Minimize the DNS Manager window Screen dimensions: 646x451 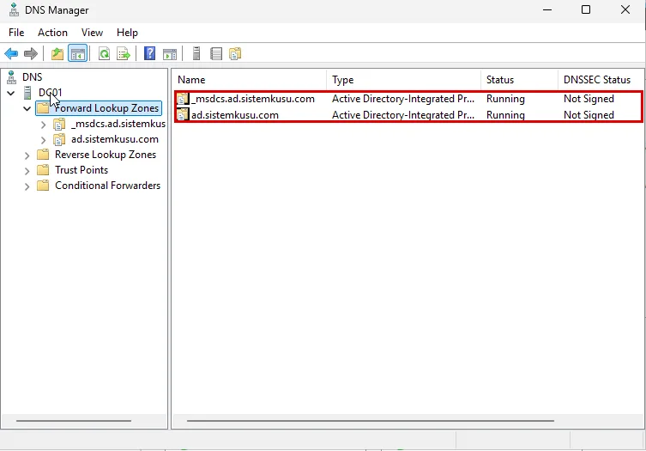tap(547, 10)
